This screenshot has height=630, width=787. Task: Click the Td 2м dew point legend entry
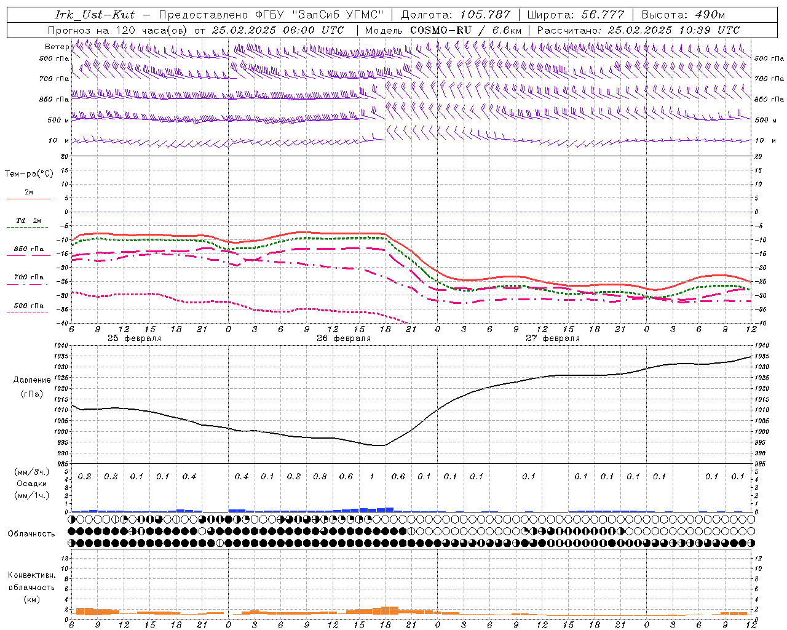point(28,220)
